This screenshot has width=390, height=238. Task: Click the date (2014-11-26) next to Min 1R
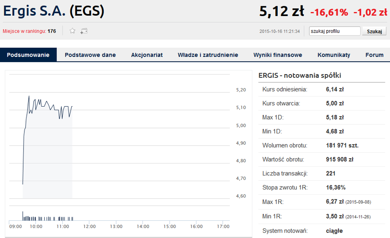tap(358, 217)
